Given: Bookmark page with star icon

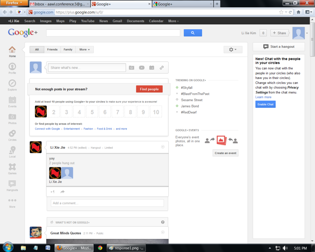Looking at the screenshot, I should coord(281,12).
